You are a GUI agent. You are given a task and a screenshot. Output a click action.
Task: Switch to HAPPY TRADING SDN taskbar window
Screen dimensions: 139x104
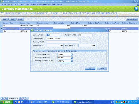tap(61, 102)
